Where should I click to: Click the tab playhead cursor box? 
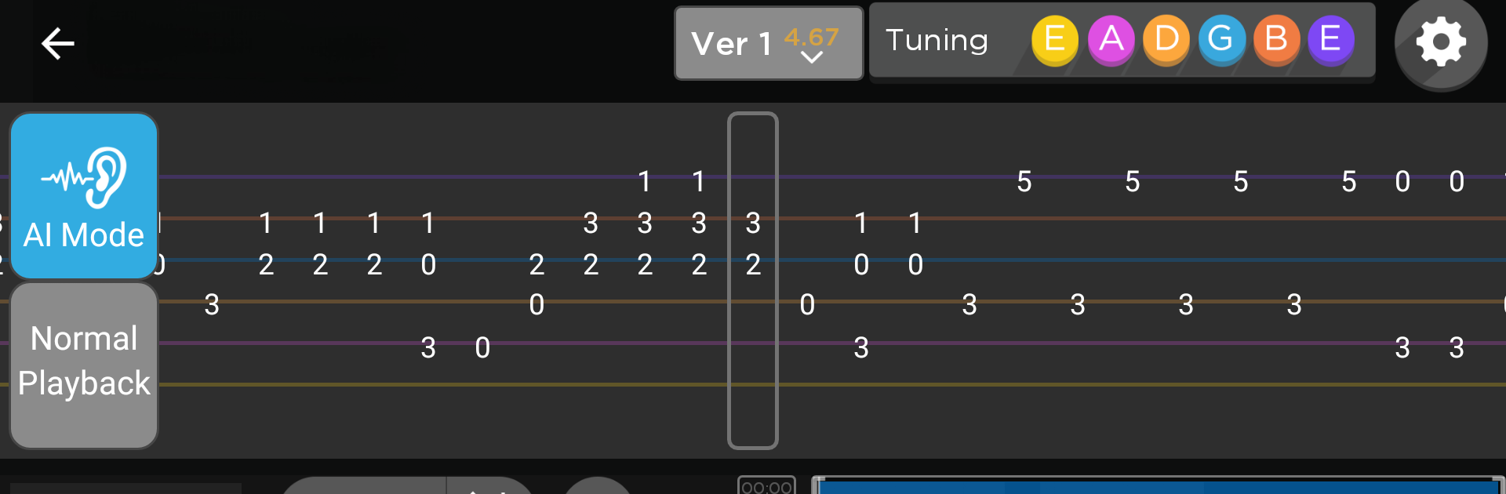click(x=753, y=280)
